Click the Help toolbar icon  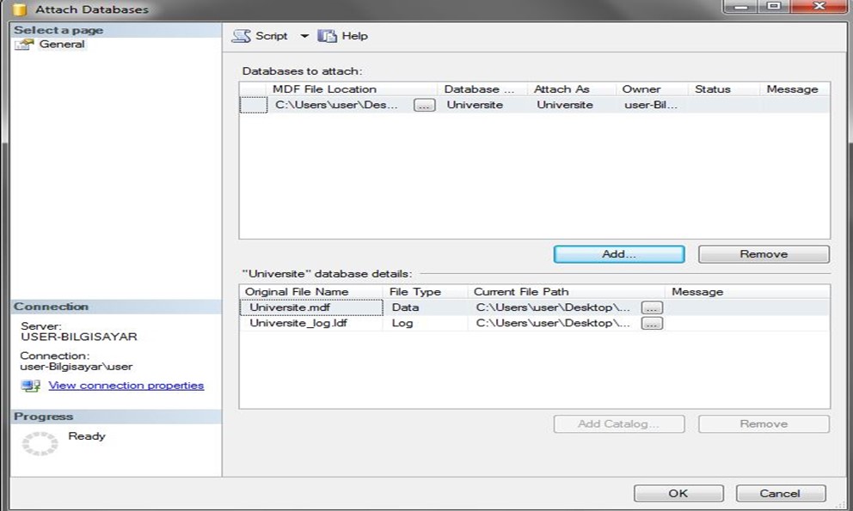pyautogui.click(x=327, y=36)
